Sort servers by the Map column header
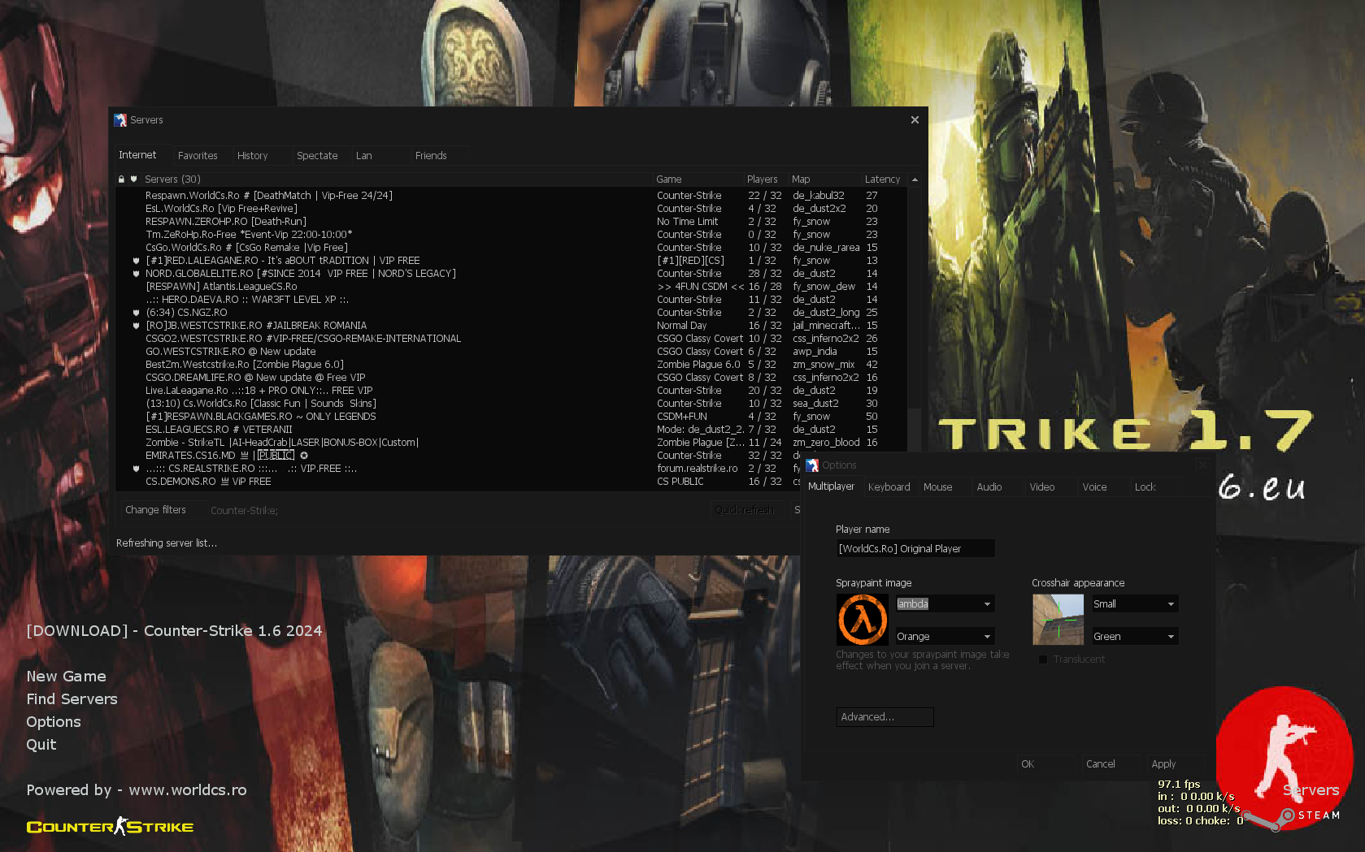The width and height of the screenshot is (1365, 852). [x=824, y=179]
